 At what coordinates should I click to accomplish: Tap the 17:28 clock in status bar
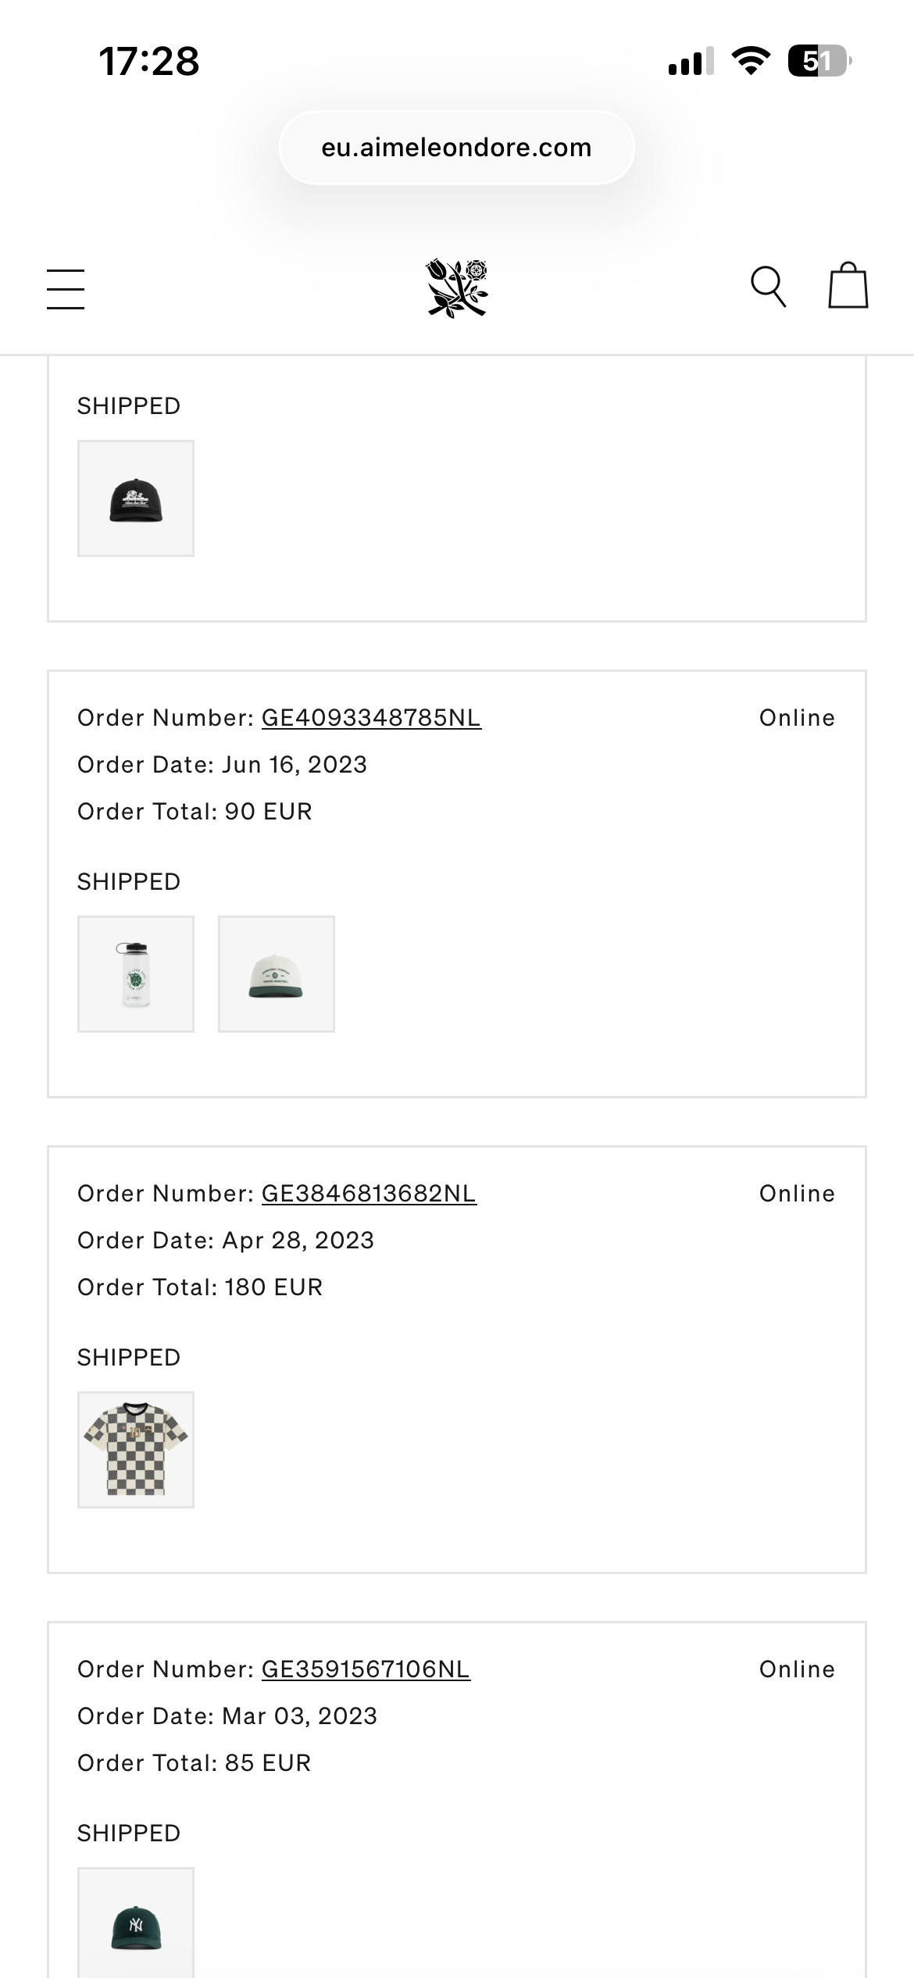tap(149, 61)
